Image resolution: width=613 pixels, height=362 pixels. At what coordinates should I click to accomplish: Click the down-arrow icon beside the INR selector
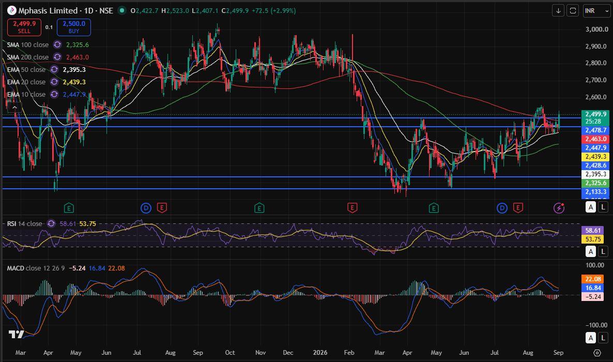[558, 10]
